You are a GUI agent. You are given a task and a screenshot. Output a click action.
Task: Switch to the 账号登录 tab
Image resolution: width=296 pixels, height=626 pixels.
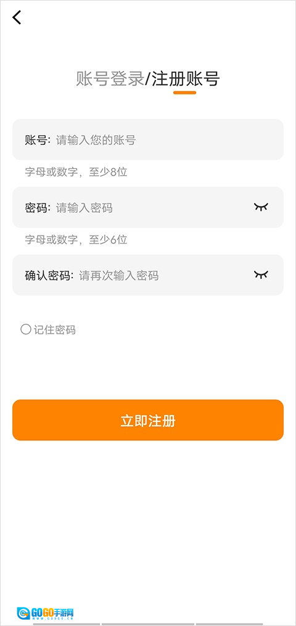(110, 79)
